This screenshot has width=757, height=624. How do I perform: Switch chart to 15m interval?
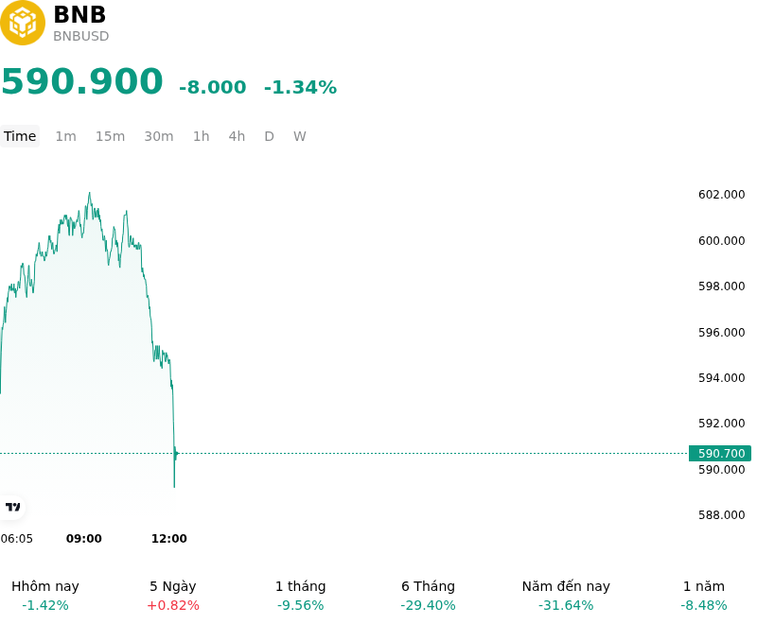tap(110, 136)
